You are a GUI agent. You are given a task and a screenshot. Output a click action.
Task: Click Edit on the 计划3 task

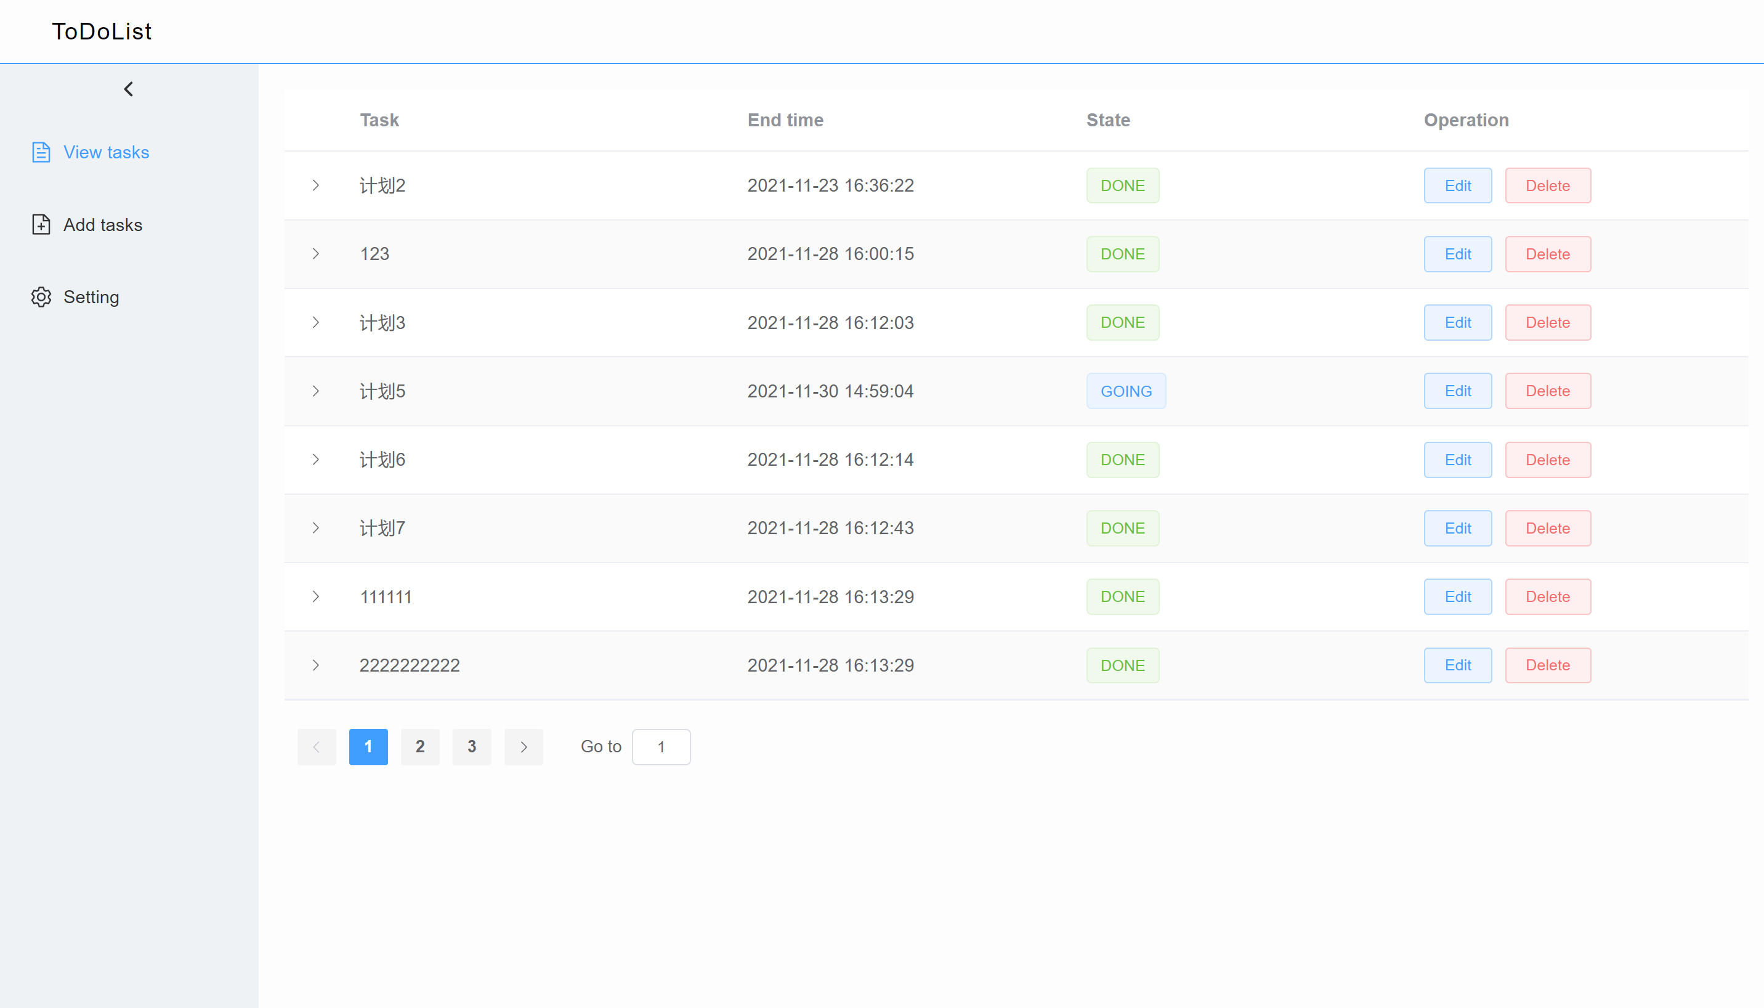pyautogui.click(x=1457, y=322)
